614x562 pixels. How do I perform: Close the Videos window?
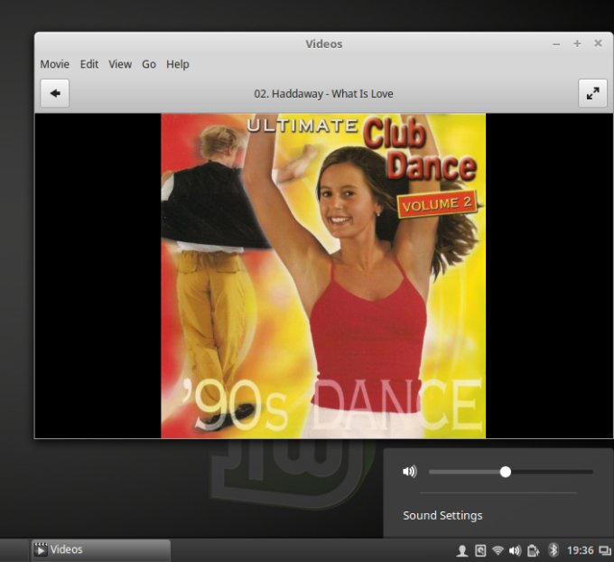click(x=598, y=43)
